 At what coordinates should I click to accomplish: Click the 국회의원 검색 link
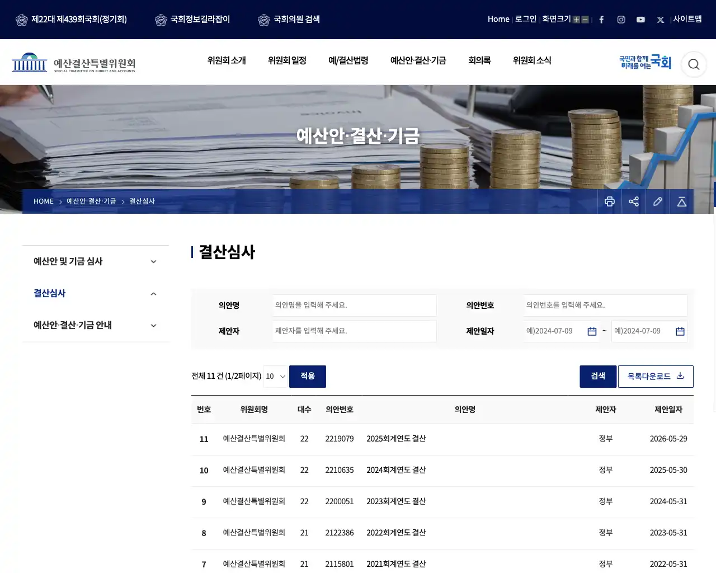coord(289,20)
